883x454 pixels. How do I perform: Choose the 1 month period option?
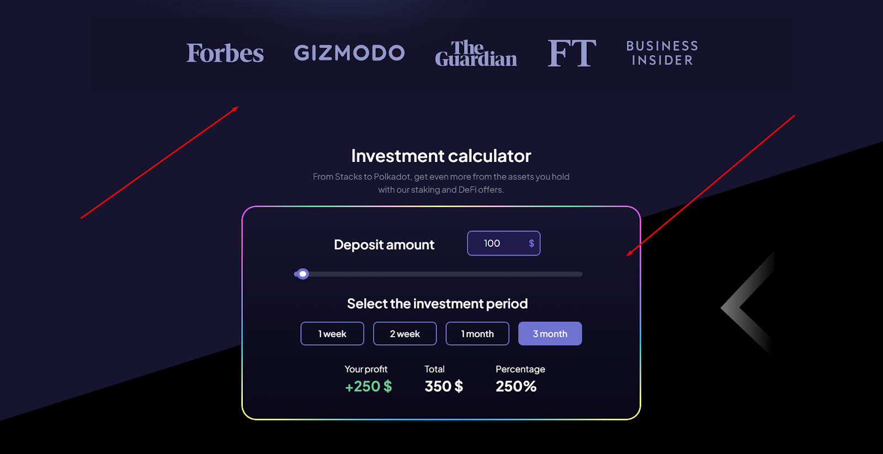pyautogui.click(x=477, y=334)
